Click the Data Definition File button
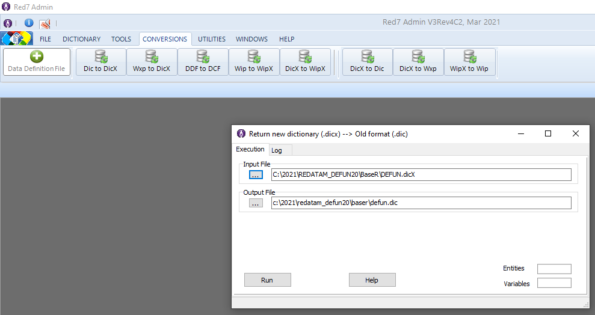Viewport: 595px width, 315px height. (37, 62)
